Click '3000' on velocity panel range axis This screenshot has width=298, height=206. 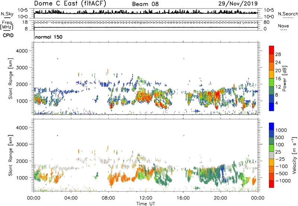point(22,144)
